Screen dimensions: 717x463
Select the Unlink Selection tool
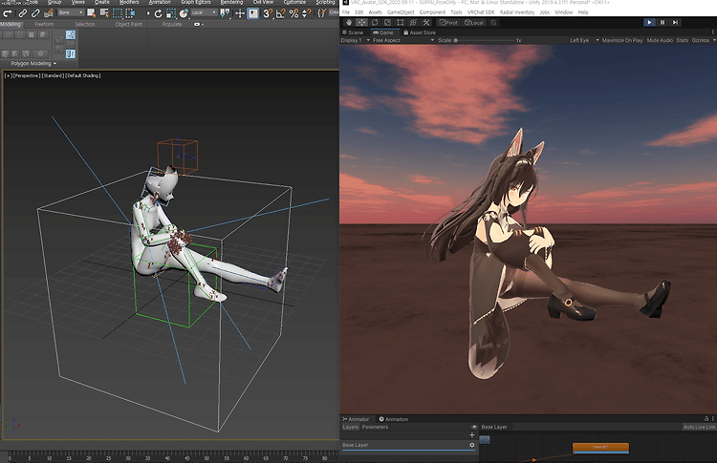pos(35,13)
